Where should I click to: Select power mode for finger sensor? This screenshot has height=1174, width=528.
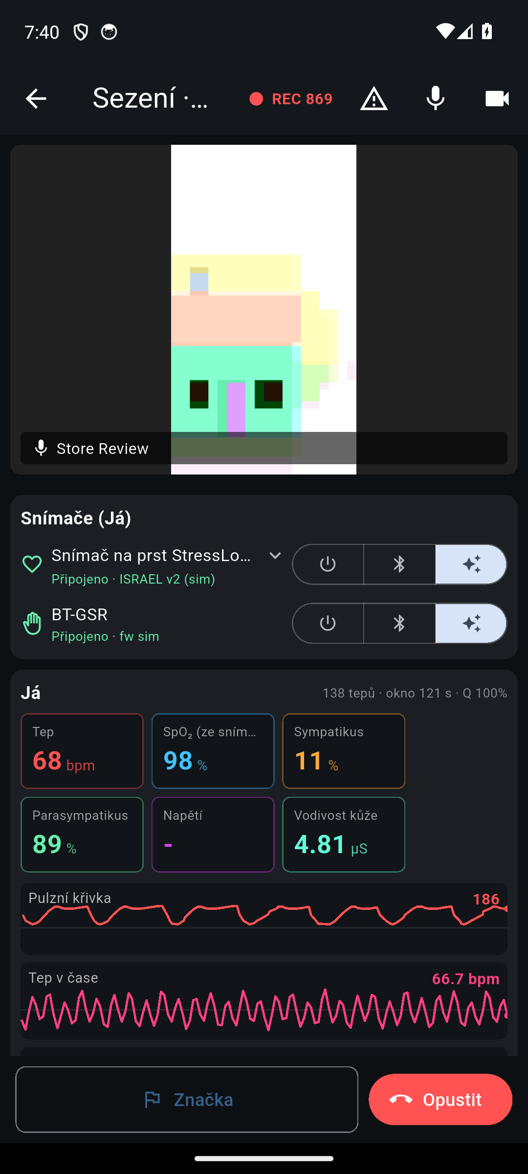click(328, 564)
